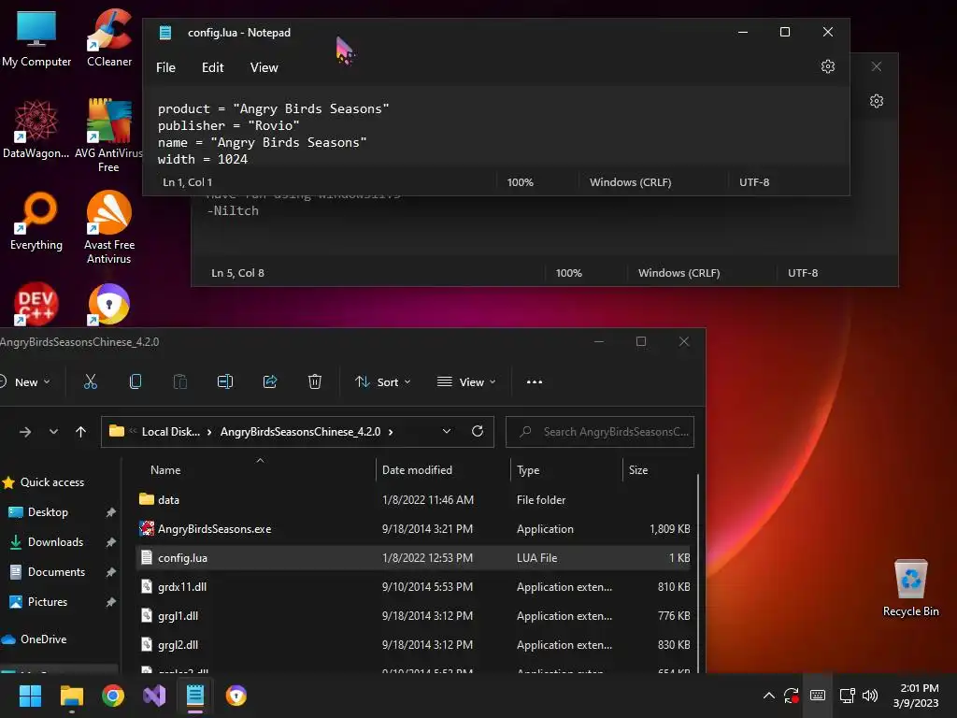Click the Cut scissors icon in File Explorer
957x718 pixels.
(x=91, y=382)
